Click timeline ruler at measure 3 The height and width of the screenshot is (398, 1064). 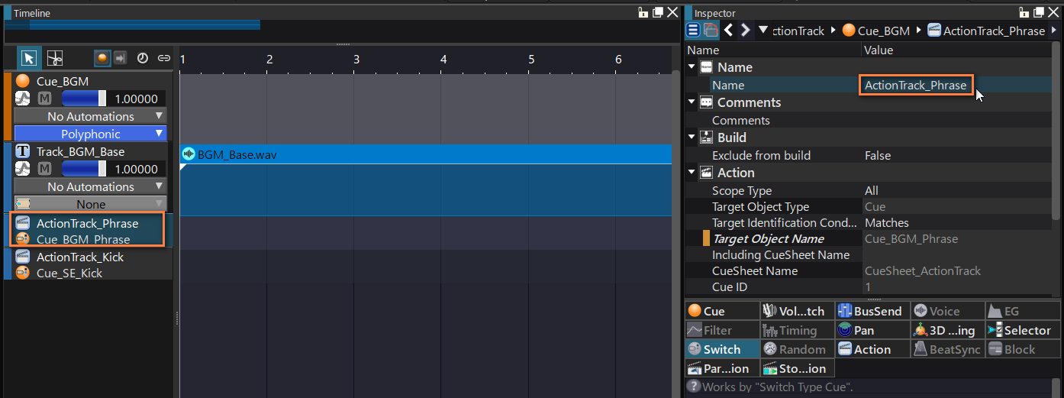[356, 60]
